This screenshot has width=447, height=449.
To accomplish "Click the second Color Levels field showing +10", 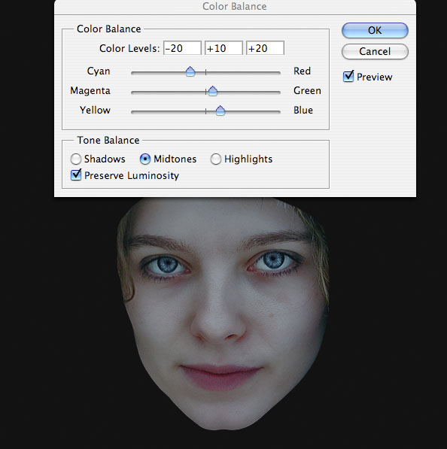I will pyautogui.click(x=223, y=48).
